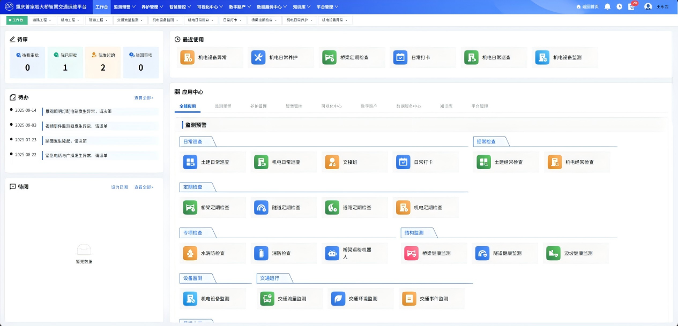The image size is (678, 326).
Task: Click 查看全部 link in 待办 panel
Action: click(144, 98)
